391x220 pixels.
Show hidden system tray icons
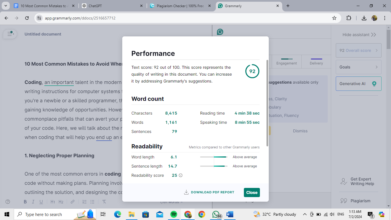305,214
